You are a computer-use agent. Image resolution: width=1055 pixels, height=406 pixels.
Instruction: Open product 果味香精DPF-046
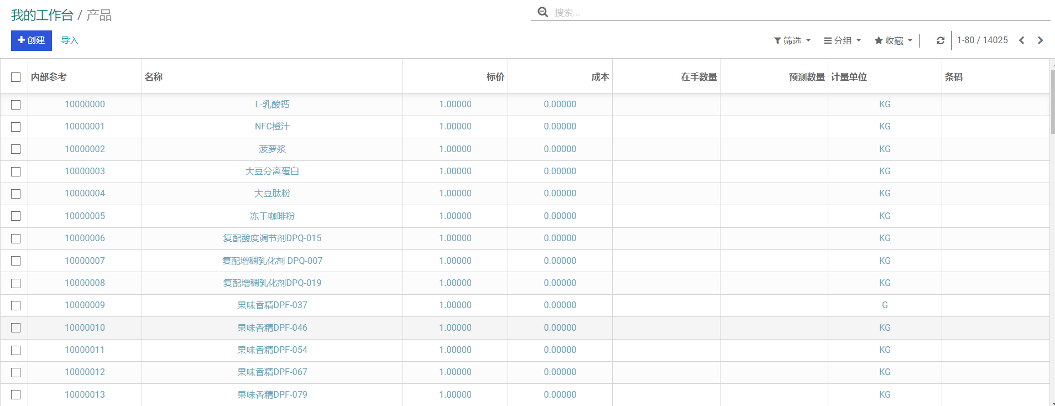point(272,327)
